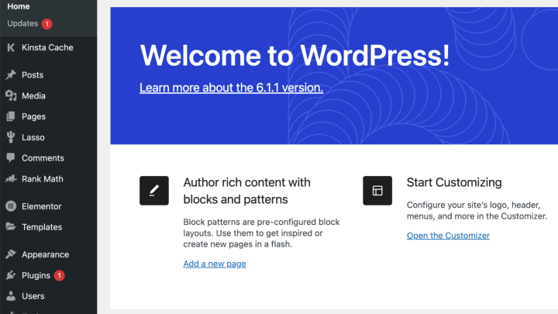
Task: Click the Templates folder icon
Action: (11, 226)
